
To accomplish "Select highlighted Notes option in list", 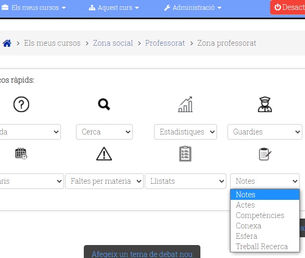I will click(265, 195).
